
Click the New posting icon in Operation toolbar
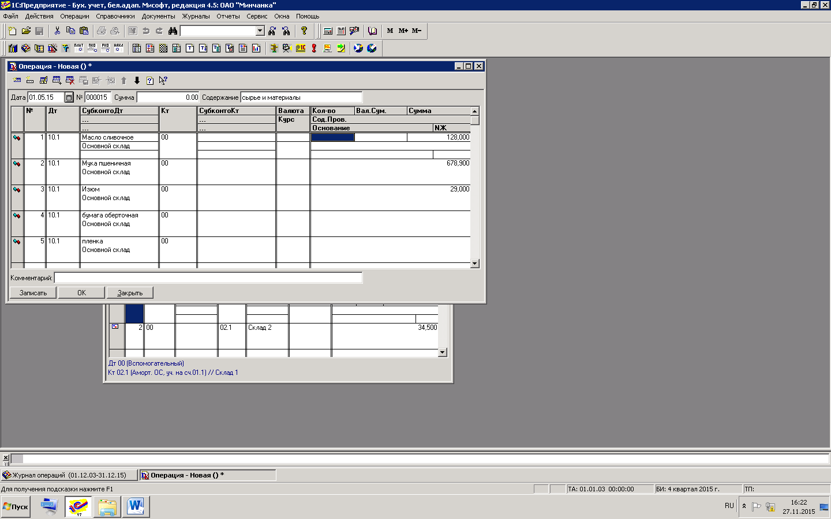point(30,80)
